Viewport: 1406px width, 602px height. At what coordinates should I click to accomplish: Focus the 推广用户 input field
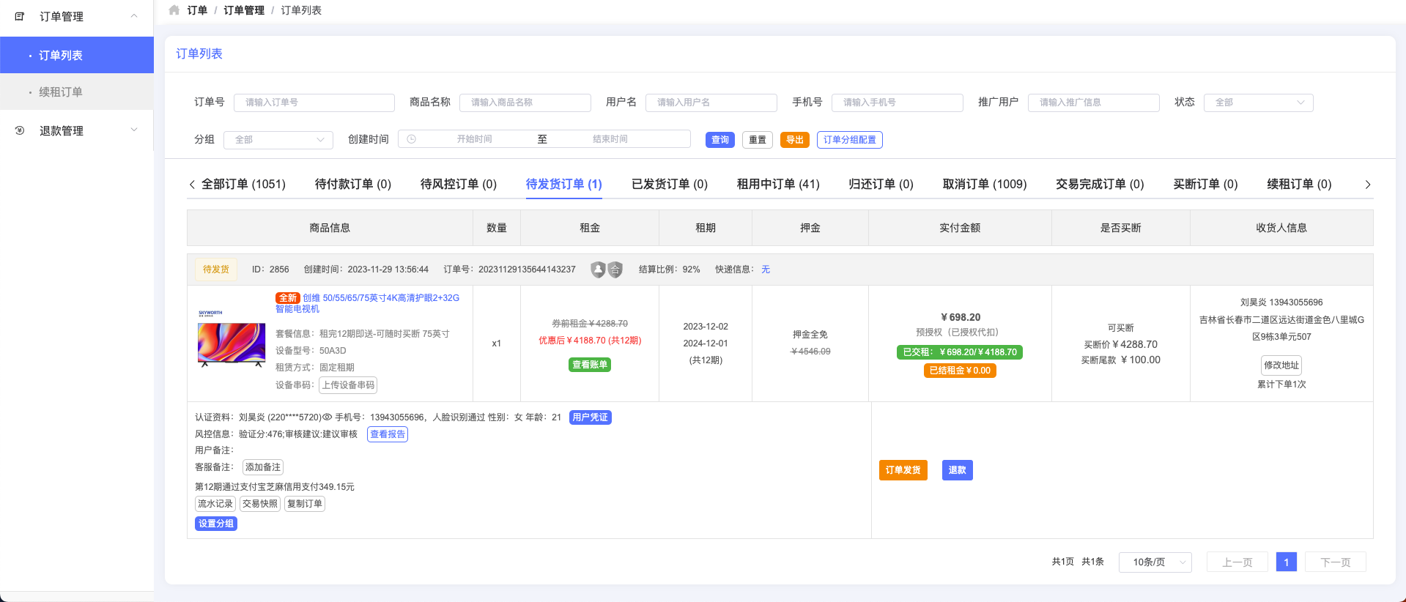coord(1094,103)
